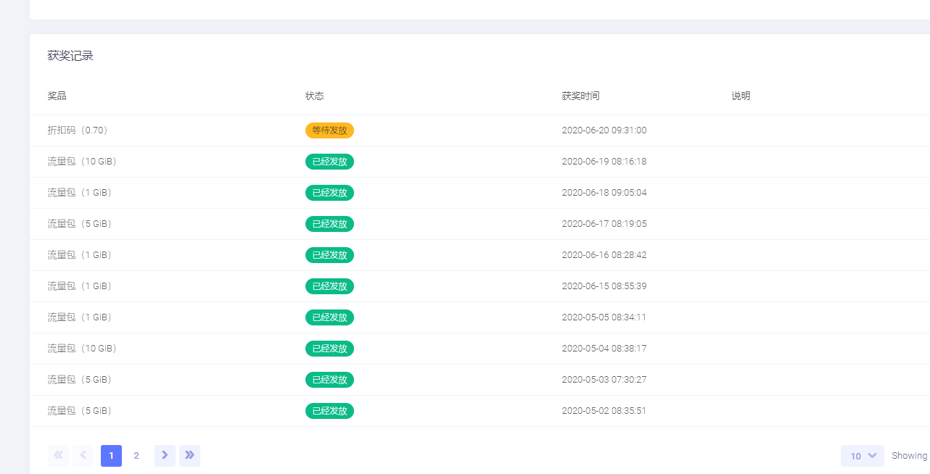Click the 说明 column header
Viewport: 930px width, 474px height.
click(741, 96)
